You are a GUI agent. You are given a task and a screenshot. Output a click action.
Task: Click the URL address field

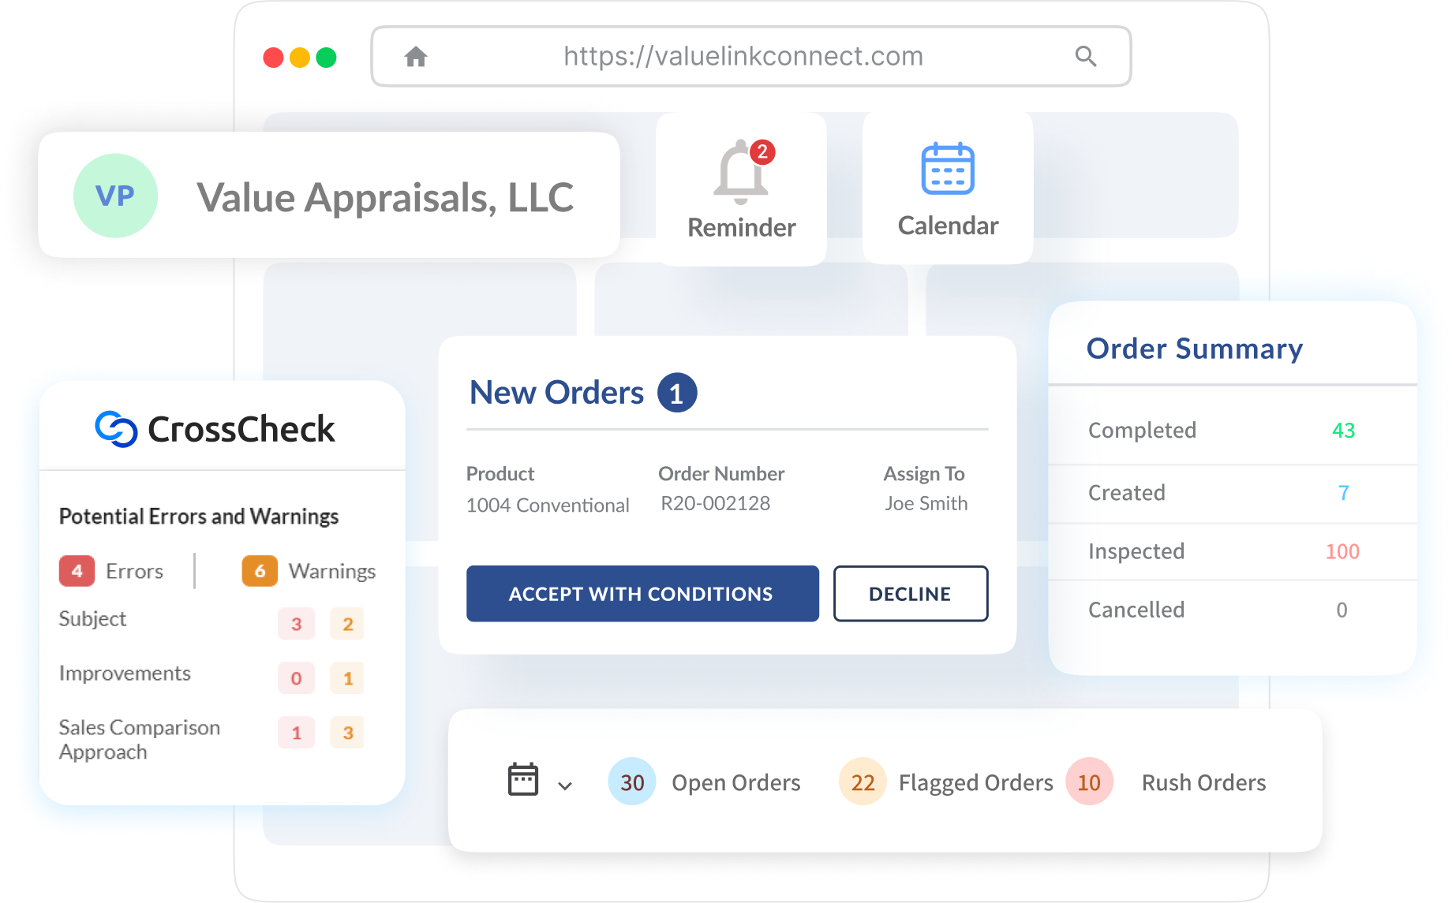point(743,57)
